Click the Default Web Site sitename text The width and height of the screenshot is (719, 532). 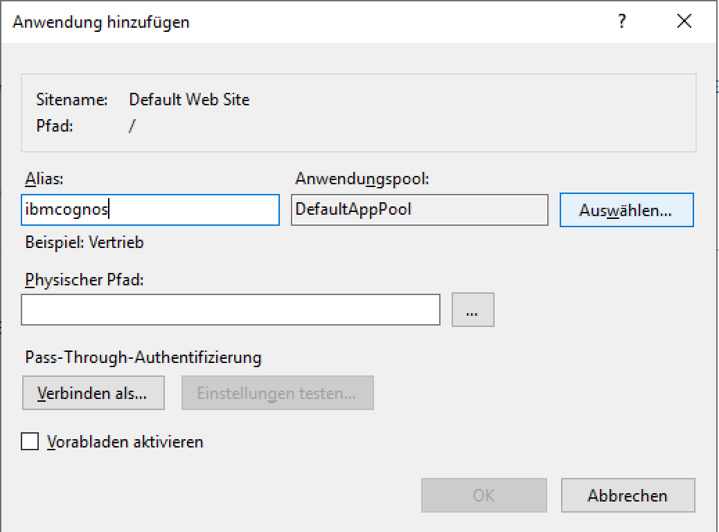189,100
